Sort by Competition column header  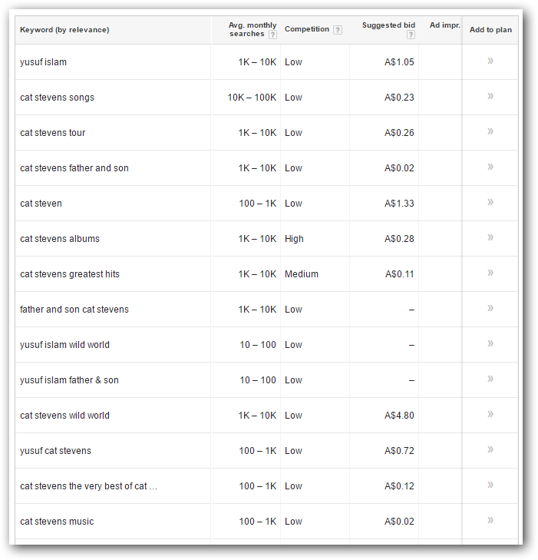click(307, 29)
